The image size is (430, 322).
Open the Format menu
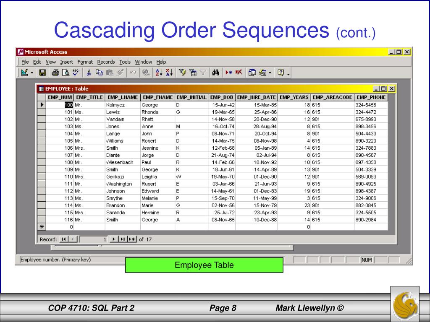[x=85, y=62]
